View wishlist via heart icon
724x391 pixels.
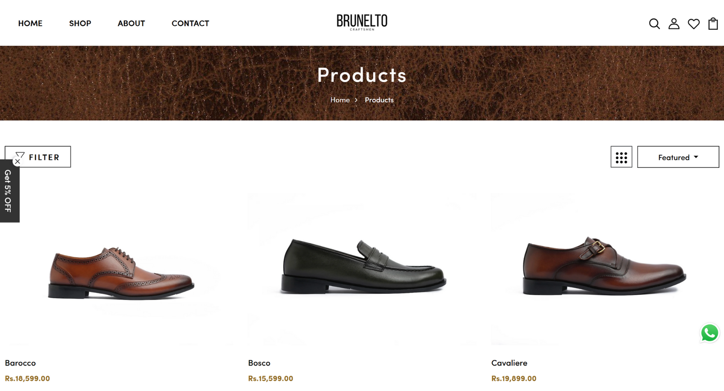point(694,24)
